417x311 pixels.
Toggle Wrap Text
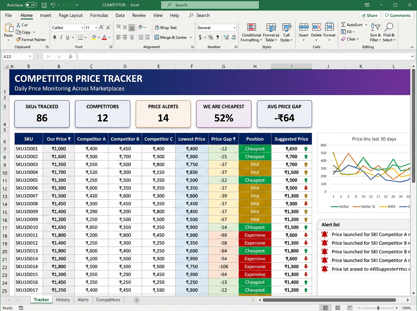165,28
